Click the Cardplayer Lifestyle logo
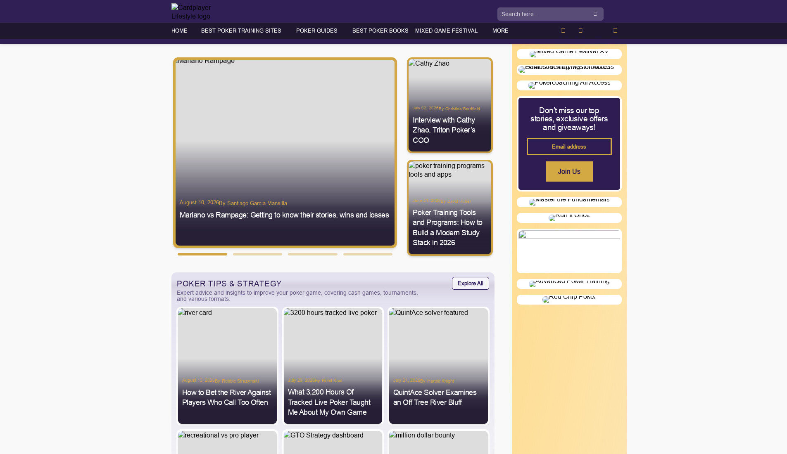 (x=191, y=12)
